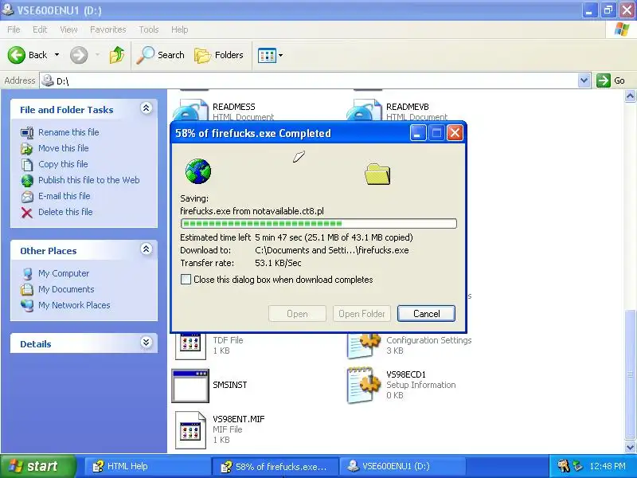Image resolution: width=637 pixels, height=478 pixels.
Task: Select the READMESS HTML document
Action: (223, 111)
